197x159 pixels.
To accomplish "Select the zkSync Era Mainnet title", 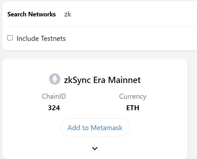I will pyautogui.click(x=102, y=80).
